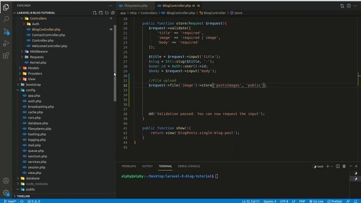Add a new terminal with plus icon
The height and width of the screenshot is (203, 361).
pos(328,166)
